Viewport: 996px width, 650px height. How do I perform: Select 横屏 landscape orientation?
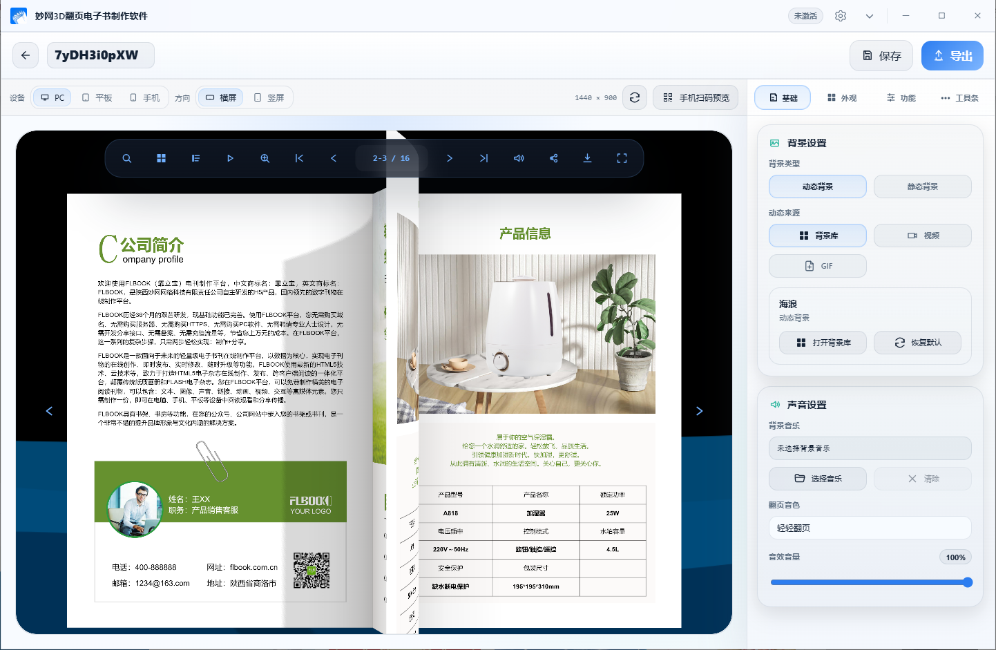click(x=221, y=97)
